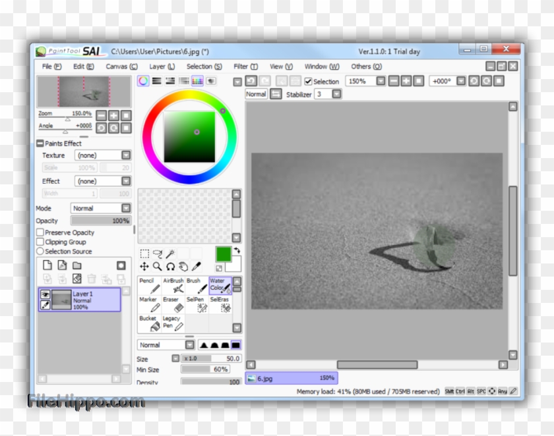The image size is (554, 436).
Task: Open the Texture dropdown in Paints Effect
Action: tap(124, 155)
